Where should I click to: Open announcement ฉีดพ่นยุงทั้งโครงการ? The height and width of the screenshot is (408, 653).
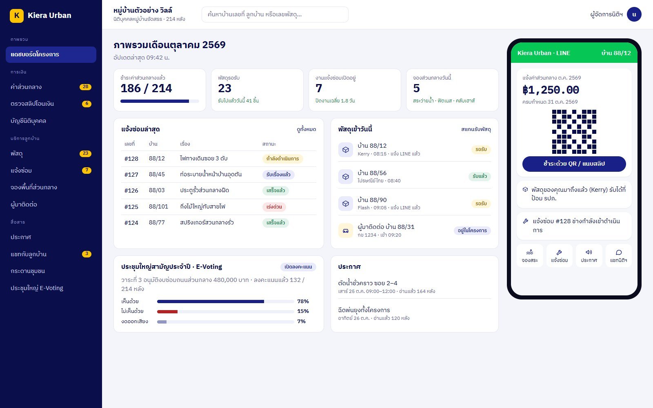[x=415, y=314]
